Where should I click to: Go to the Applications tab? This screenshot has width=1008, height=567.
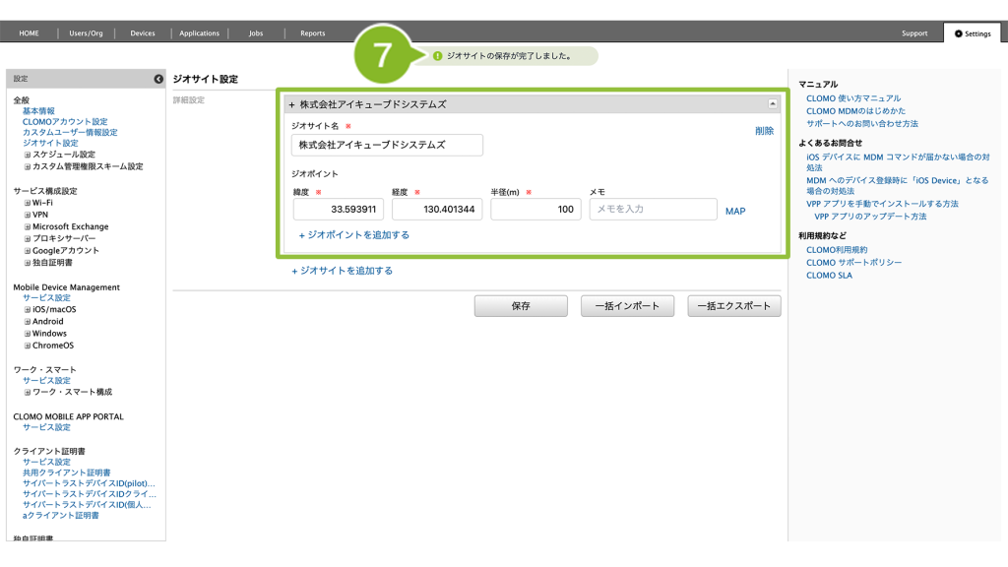pyautogui.click(x=199, y=33)
